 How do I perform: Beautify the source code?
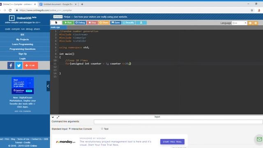point(128,23)
